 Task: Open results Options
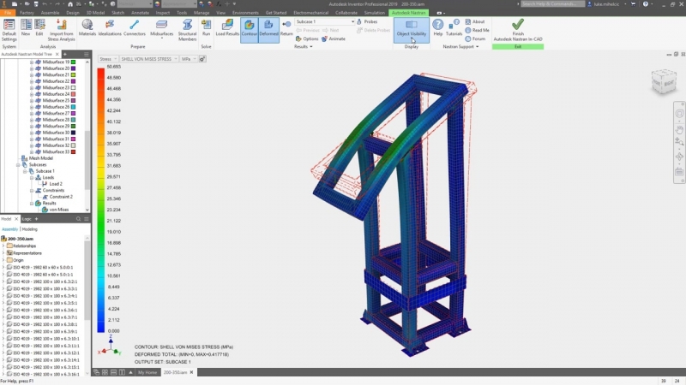point(307,38)
